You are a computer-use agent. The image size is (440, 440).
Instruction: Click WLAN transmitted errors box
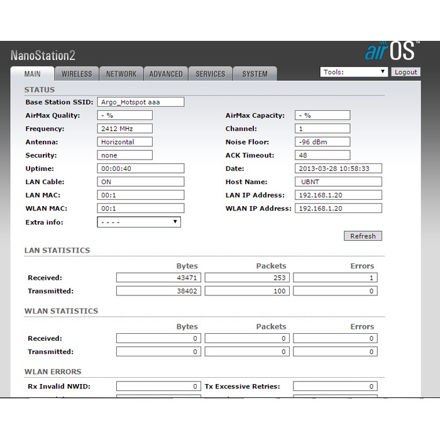[x=335, y=351]
